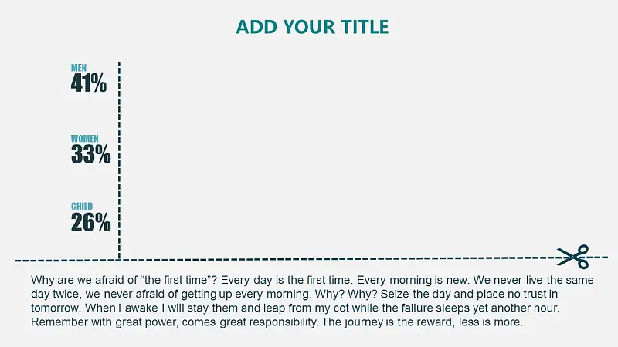Click the empty chart area right of the axis
This screenshot has height=347, width=618.
339,157
